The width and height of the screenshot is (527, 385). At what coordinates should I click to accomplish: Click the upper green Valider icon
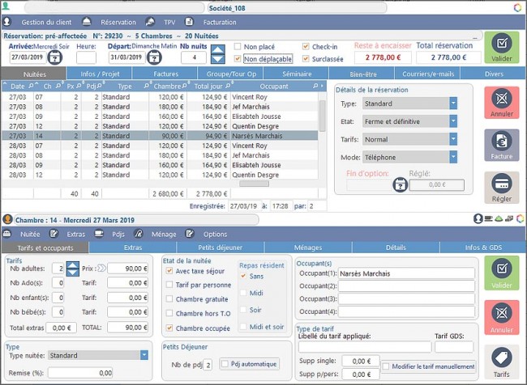[x=501, y=43]
